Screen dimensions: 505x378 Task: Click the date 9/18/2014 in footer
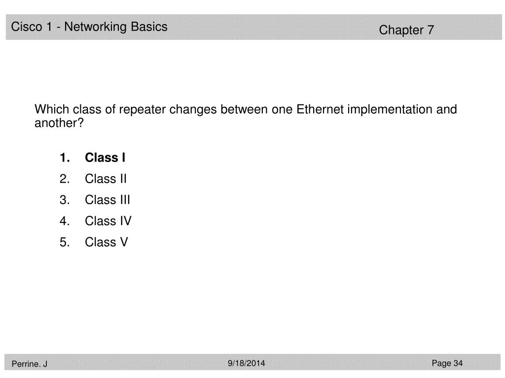tap(247, 363)
